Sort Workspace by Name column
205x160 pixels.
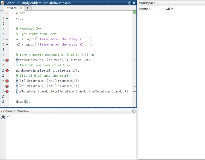coord(151,9)
